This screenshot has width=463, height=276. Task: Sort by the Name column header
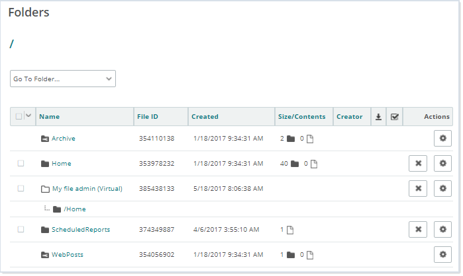point(50,117)
